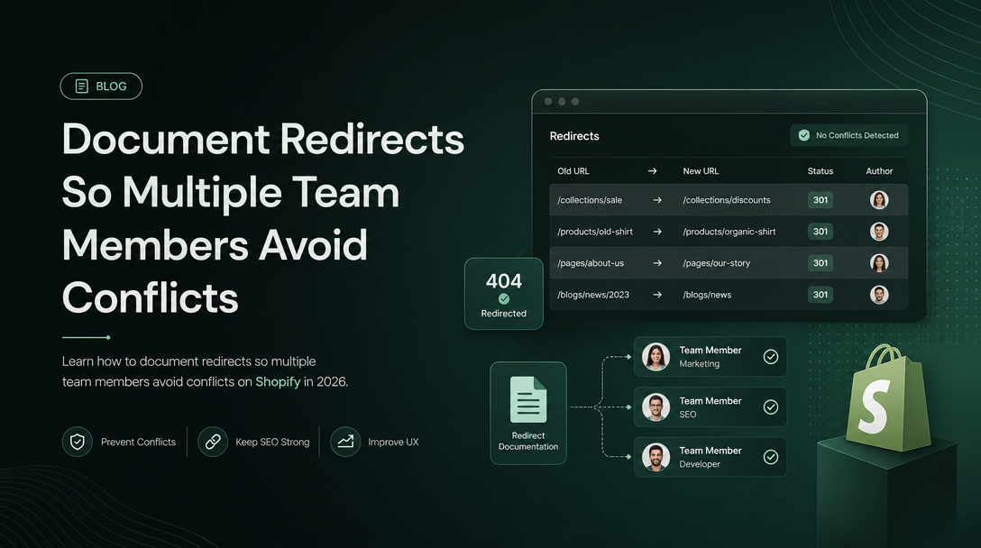Click the arrow in /collections/sale row
This screenshot has width=981, height=548.
tap(657, 200)
